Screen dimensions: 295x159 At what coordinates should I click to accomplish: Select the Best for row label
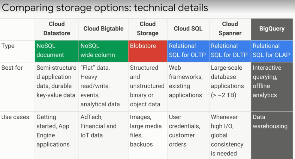[12, 68]
